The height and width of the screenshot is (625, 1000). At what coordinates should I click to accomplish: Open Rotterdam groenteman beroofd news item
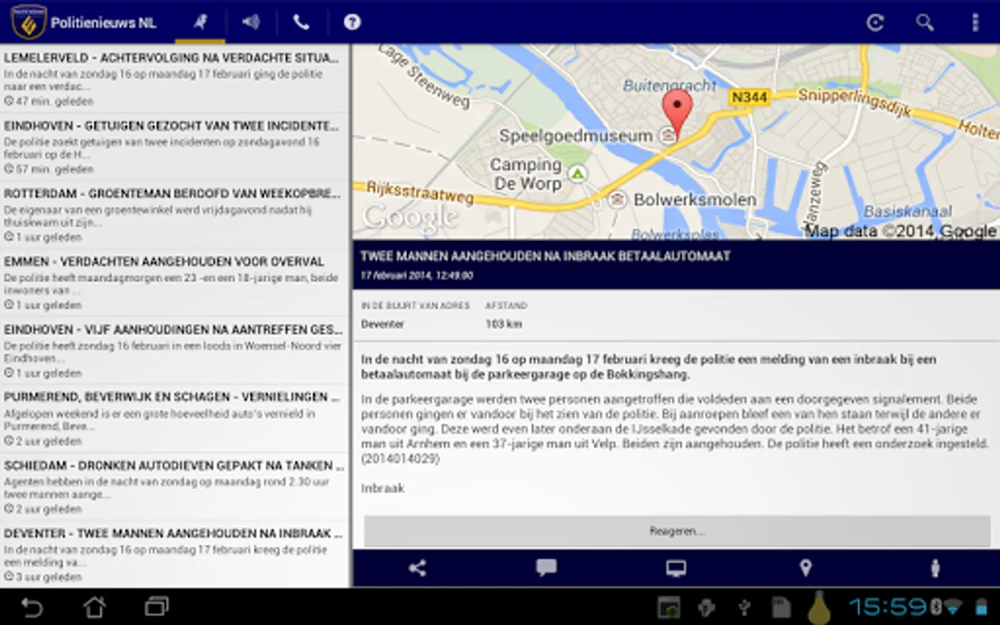pos(174,215)
